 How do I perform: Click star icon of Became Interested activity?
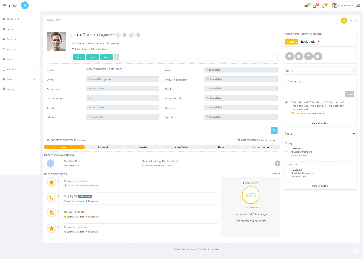pyautogui.click(x=52, y=183)
